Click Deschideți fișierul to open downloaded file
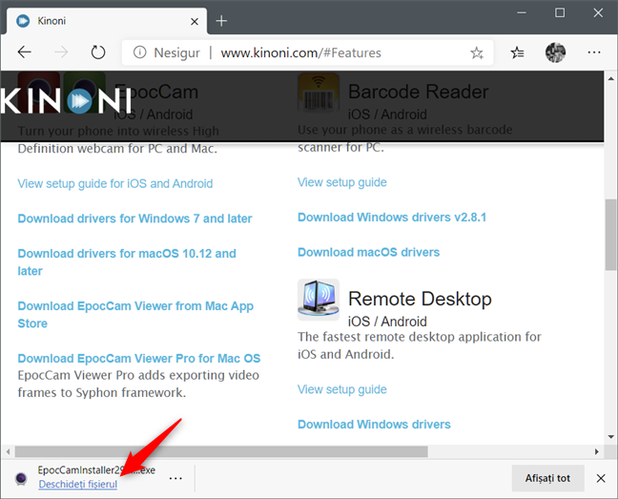The image size is (618, 499). pos(77,484)
